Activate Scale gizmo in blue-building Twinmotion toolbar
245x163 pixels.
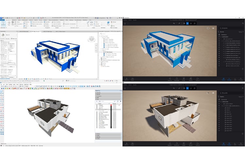pos(195,23)
